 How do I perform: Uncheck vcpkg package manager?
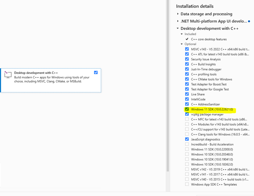coord(187,114)
